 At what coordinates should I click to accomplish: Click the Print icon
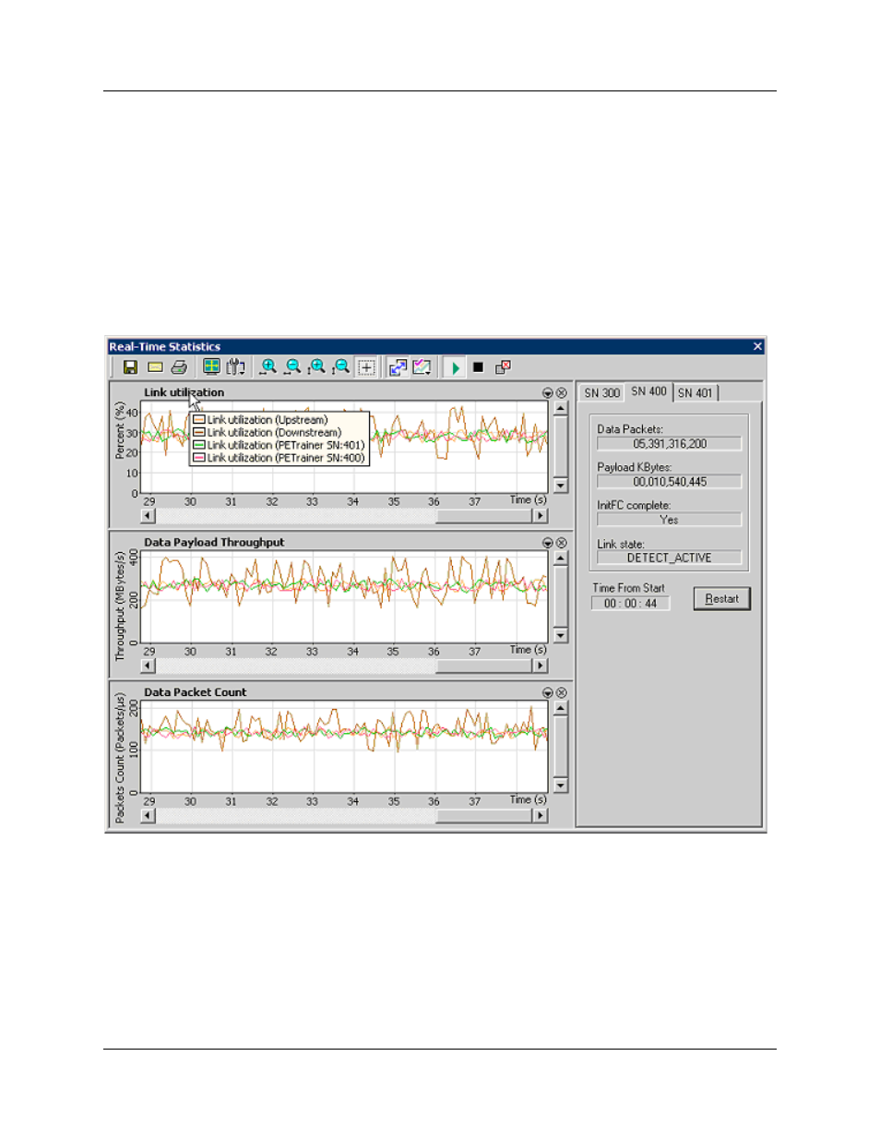tap(179, 367)
